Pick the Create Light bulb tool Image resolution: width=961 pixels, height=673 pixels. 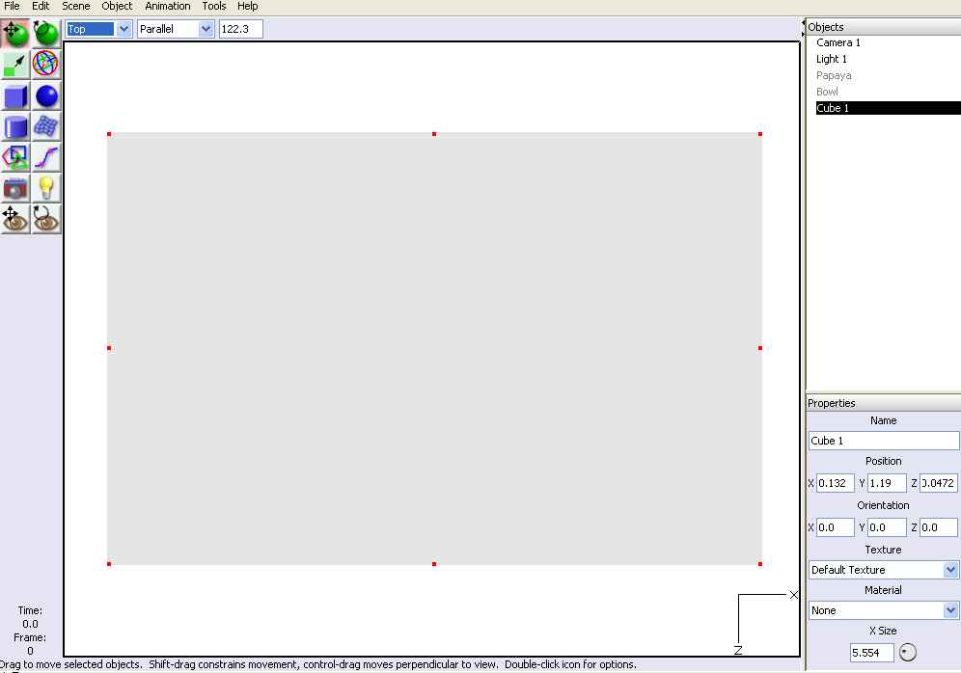click(46, 188)
